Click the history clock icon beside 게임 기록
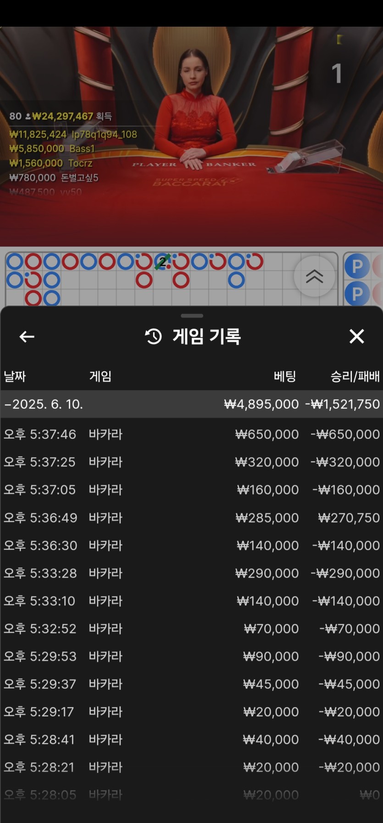The height and width of the screenshot is (823, 383). [153, 336]
